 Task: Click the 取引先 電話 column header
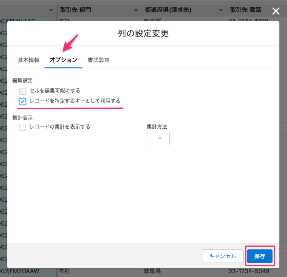coord(246,10)
